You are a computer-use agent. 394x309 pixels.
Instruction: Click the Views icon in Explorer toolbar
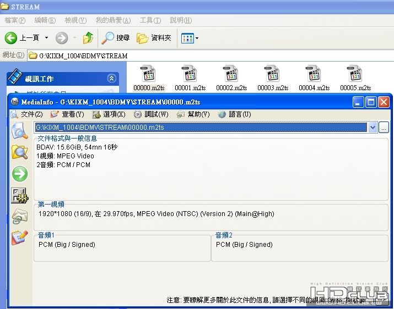(x=187, y=38)
